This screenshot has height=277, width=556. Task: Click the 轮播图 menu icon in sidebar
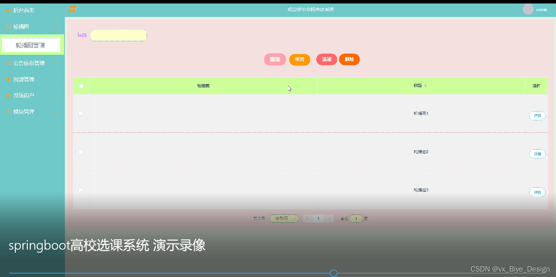click(8, 27)
